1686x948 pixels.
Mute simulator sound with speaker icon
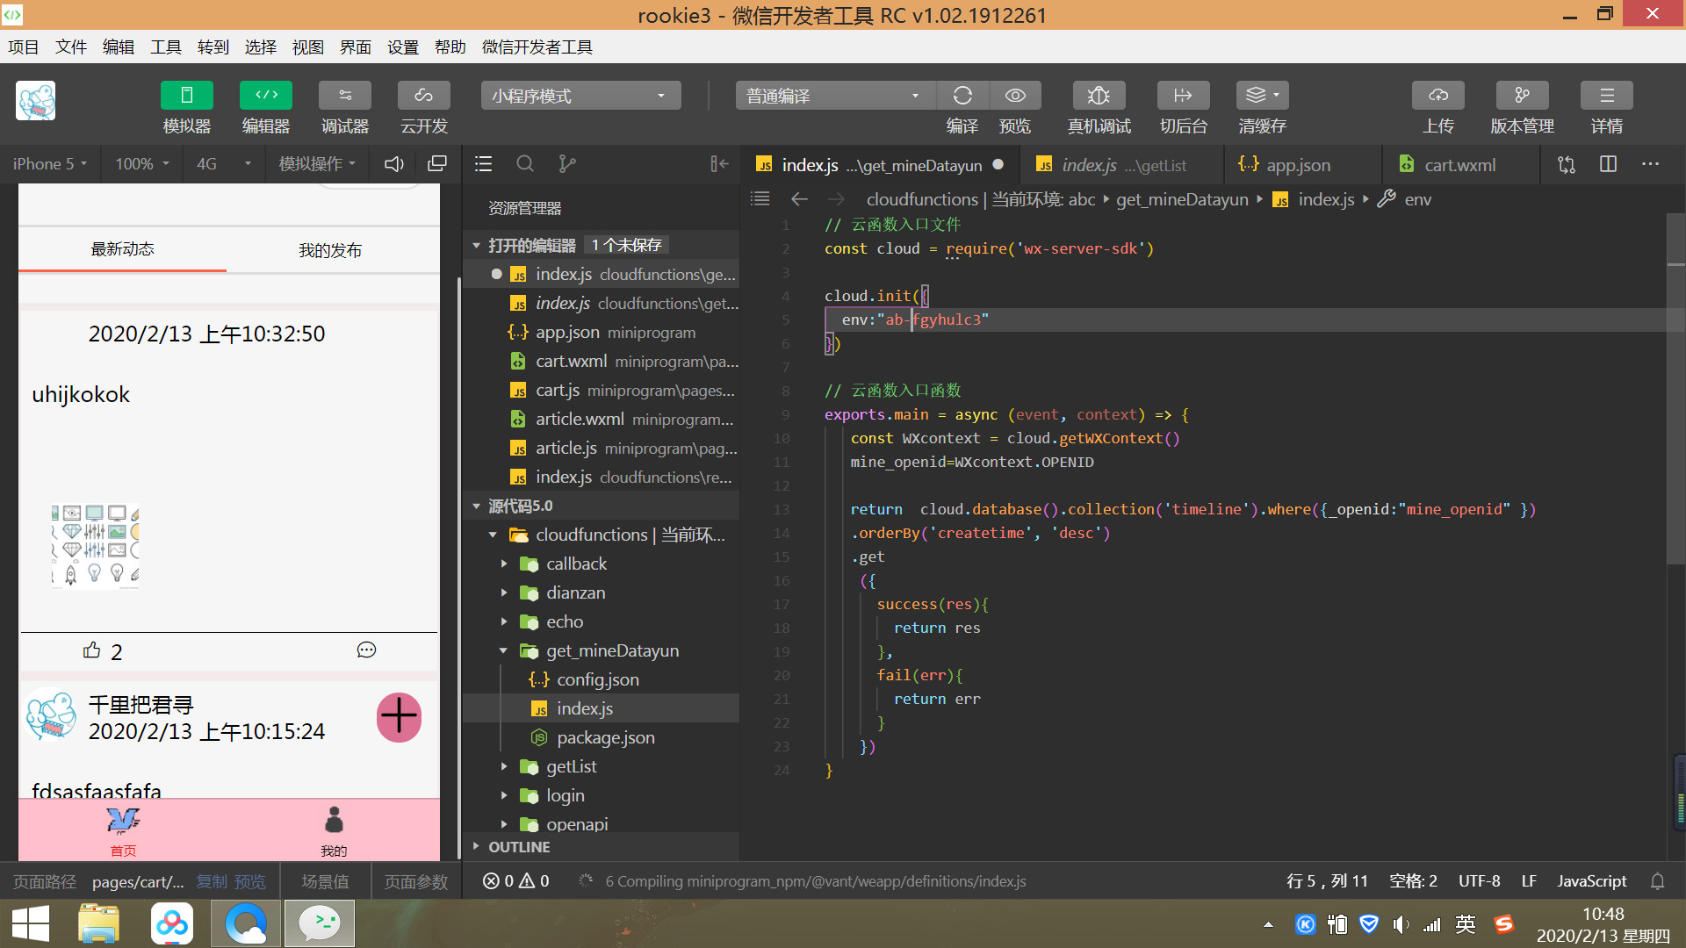(x=394, y=164)
